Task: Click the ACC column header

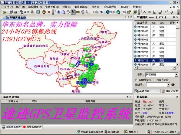Action: 153,23
